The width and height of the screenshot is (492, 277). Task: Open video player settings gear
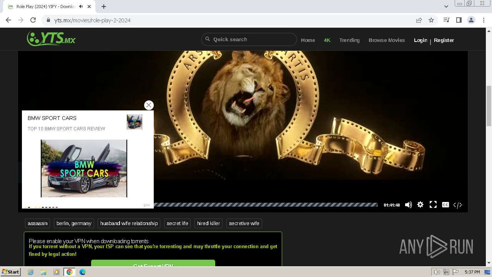click(421, 205)
